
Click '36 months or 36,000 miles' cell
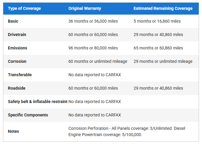(x=93, y=21)
